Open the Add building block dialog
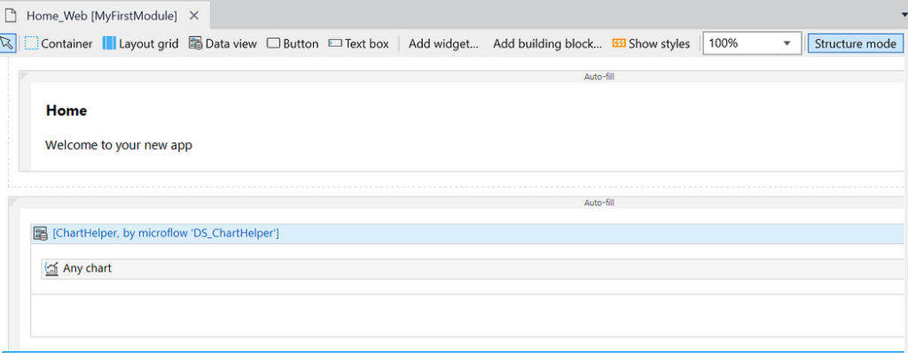The image size is (908, 353). (x=547, y=44)
